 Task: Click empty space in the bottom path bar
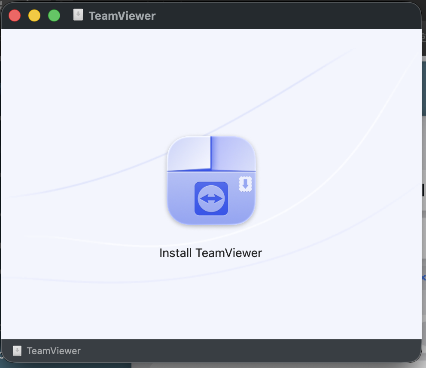pos(244,351)
